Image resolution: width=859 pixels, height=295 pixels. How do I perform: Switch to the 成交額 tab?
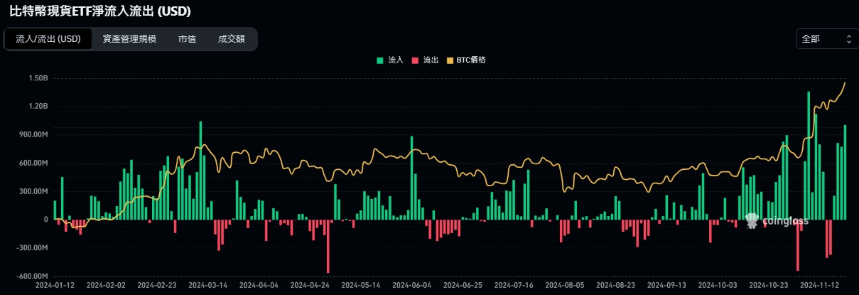pos(231,39)
